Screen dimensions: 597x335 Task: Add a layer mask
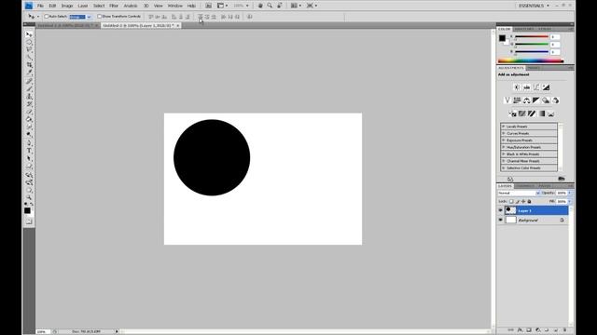(x=529, y=330)
